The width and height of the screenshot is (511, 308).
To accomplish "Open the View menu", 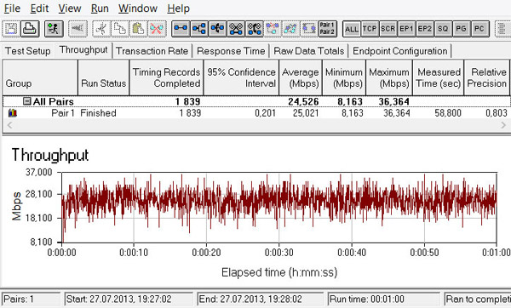I will 70,9.
